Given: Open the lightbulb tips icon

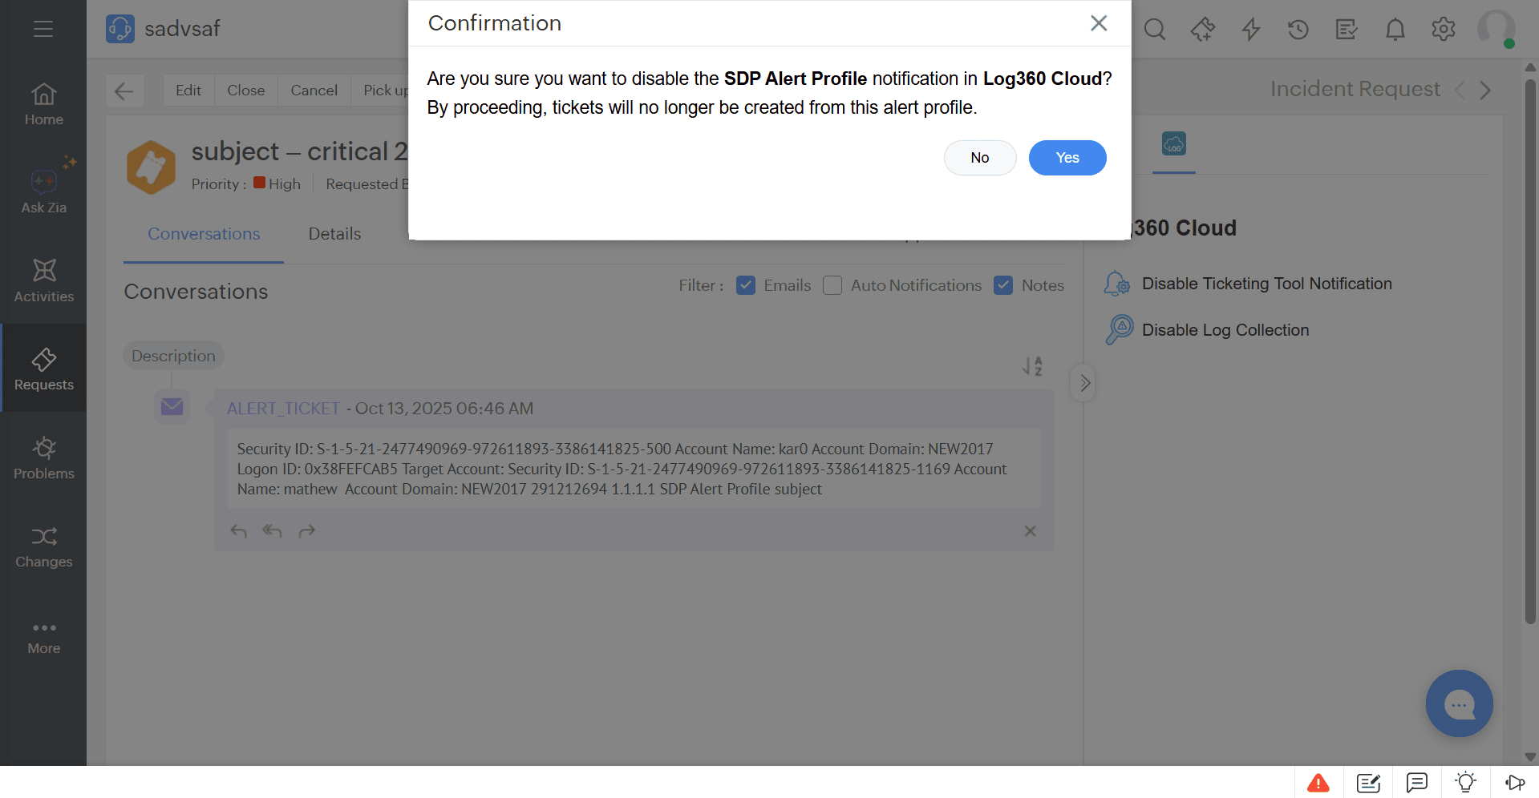Looking at the screenshot, I should [x=1465, y=783].
